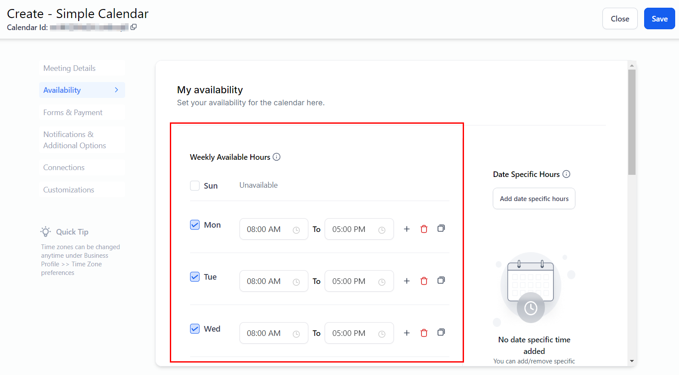Open Tuesday end time 05:00 PM picker
Image resolution: width=679 pixels, height=375 pixels.
(x=359, y=281)
